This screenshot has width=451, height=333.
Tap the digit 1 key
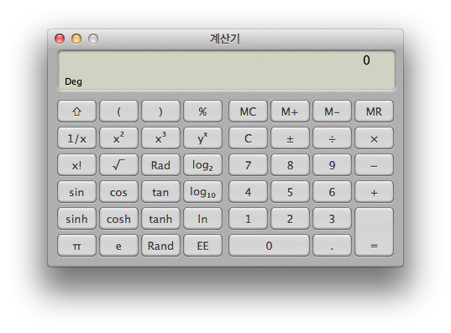coord(248,219)
